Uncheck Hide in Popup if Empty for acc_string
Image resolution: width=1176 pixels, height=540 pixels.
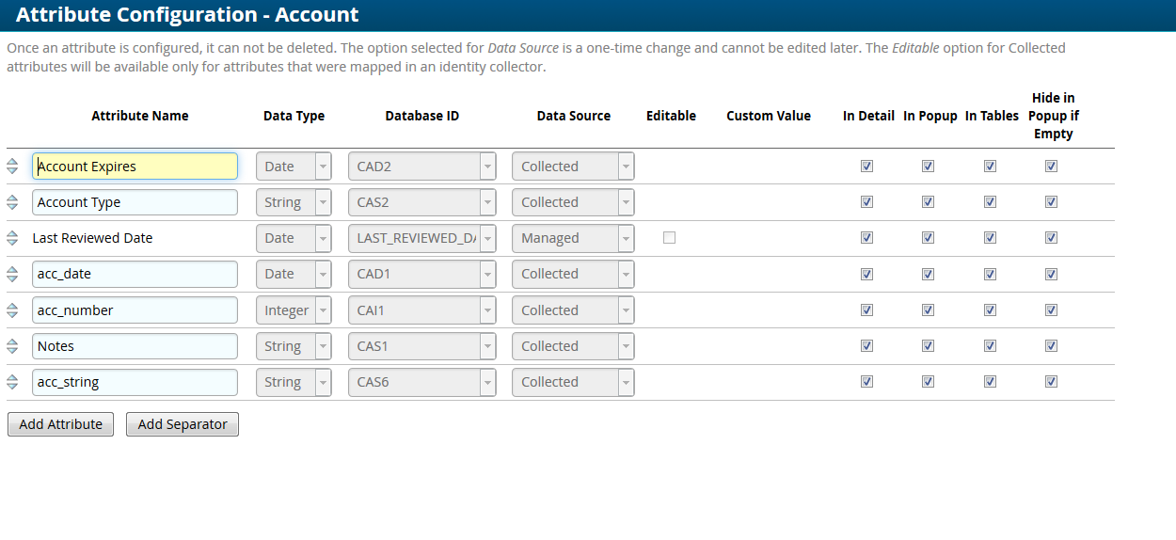click(x=1051, y=382)
